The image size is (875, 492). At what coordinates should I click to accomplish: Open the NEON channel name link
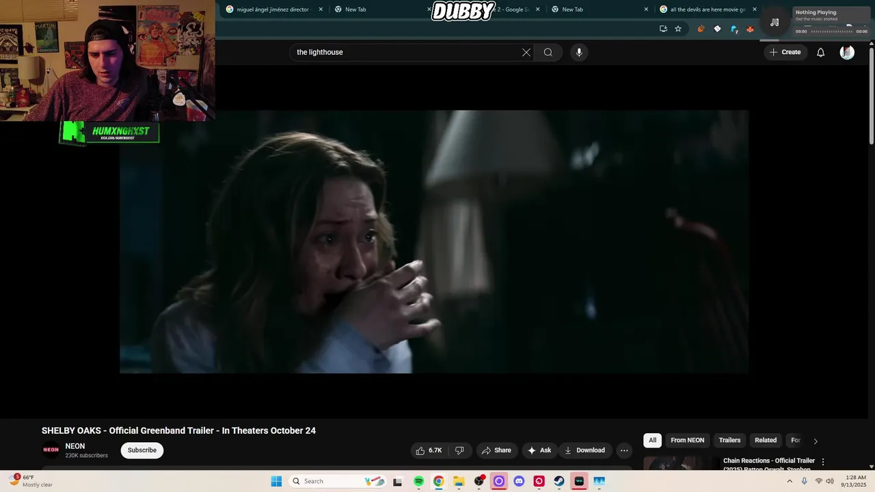75,446
